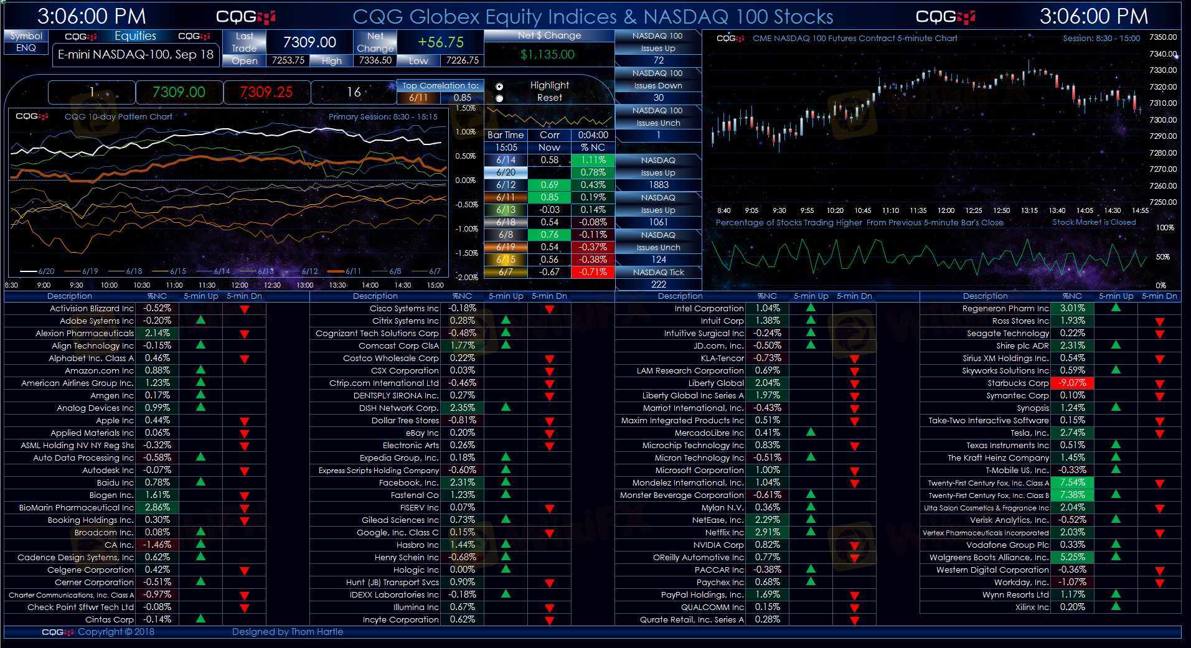Click the red down arrow for Cisco Systems Inc
Viewport: 1191px width, 648px height.
[x=549, y=309]
